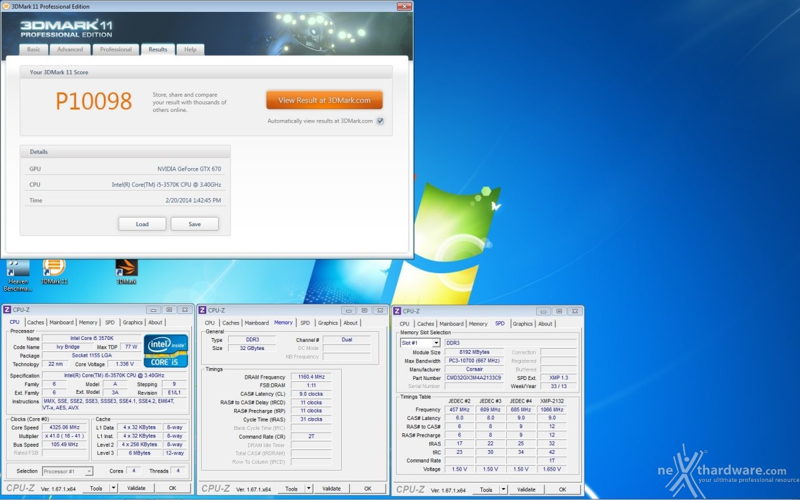Click OK in the CPU-Z window showing CPU

point(172,488)
